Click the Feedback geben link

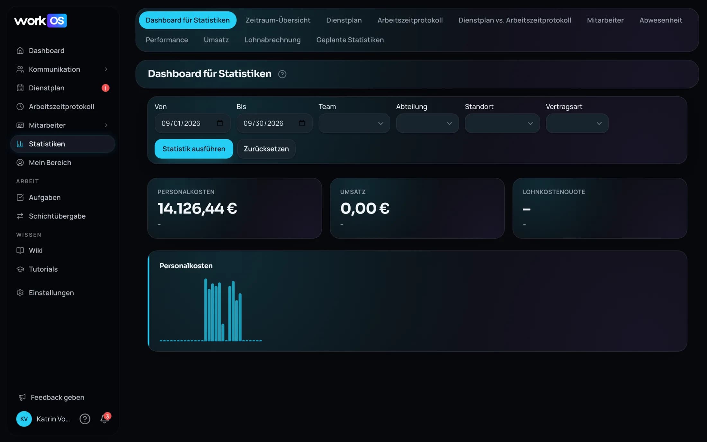click(x=57, y=397)
